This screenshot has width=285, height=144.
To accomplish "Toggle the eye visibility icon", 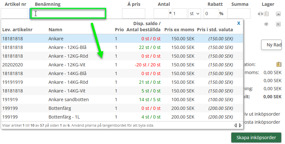I will tap(266, 24).
